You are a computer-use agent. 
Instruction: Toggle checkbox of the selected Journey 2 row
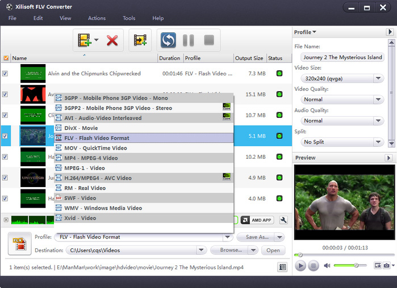(x=5, y=136)
